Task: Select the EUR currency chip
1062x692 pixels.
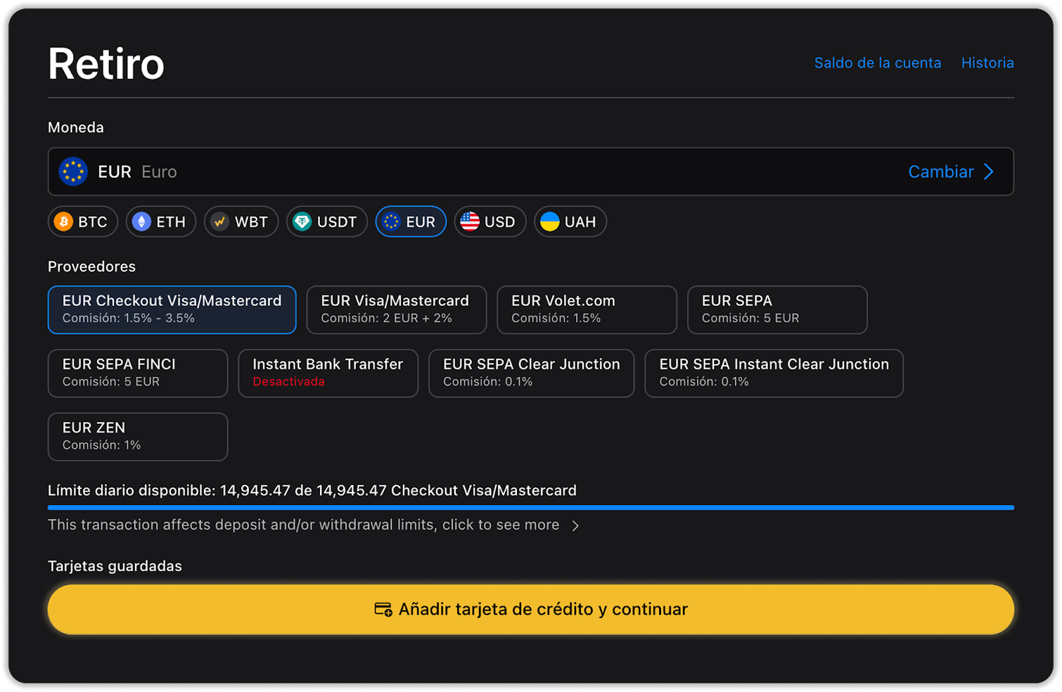Action: pyautogui.click(x=411, y=222)
